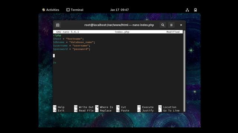
Task: Click the Go To Line shortcut label
Action: [x=171, y=110]
